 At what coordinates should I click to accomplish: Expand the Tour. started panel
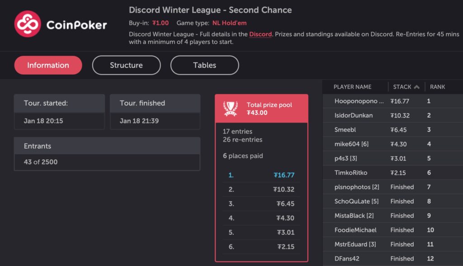tap(59, 103)
